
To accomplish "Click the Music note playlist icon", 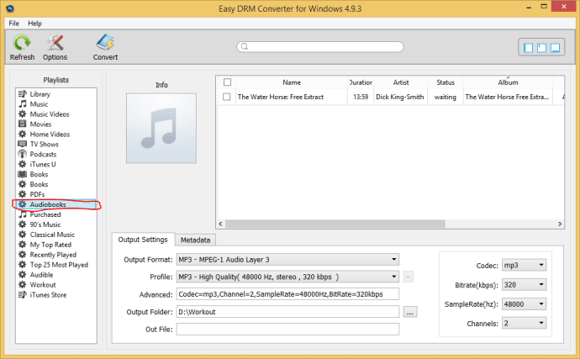I will [23, 104].
